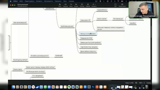This screenshot has height=90, width=160.
Task: Select the 'подпроблемы' topic
Action: coord(102,10)
